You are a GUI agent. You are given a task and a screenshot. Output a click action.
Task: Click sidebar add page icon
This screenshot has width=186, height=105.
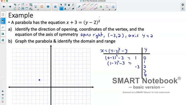pyautogui.click(x=3, y=98)
